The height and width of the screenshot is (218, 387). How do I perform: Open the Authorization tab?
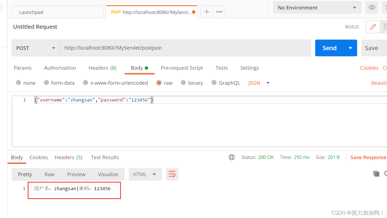60,68
